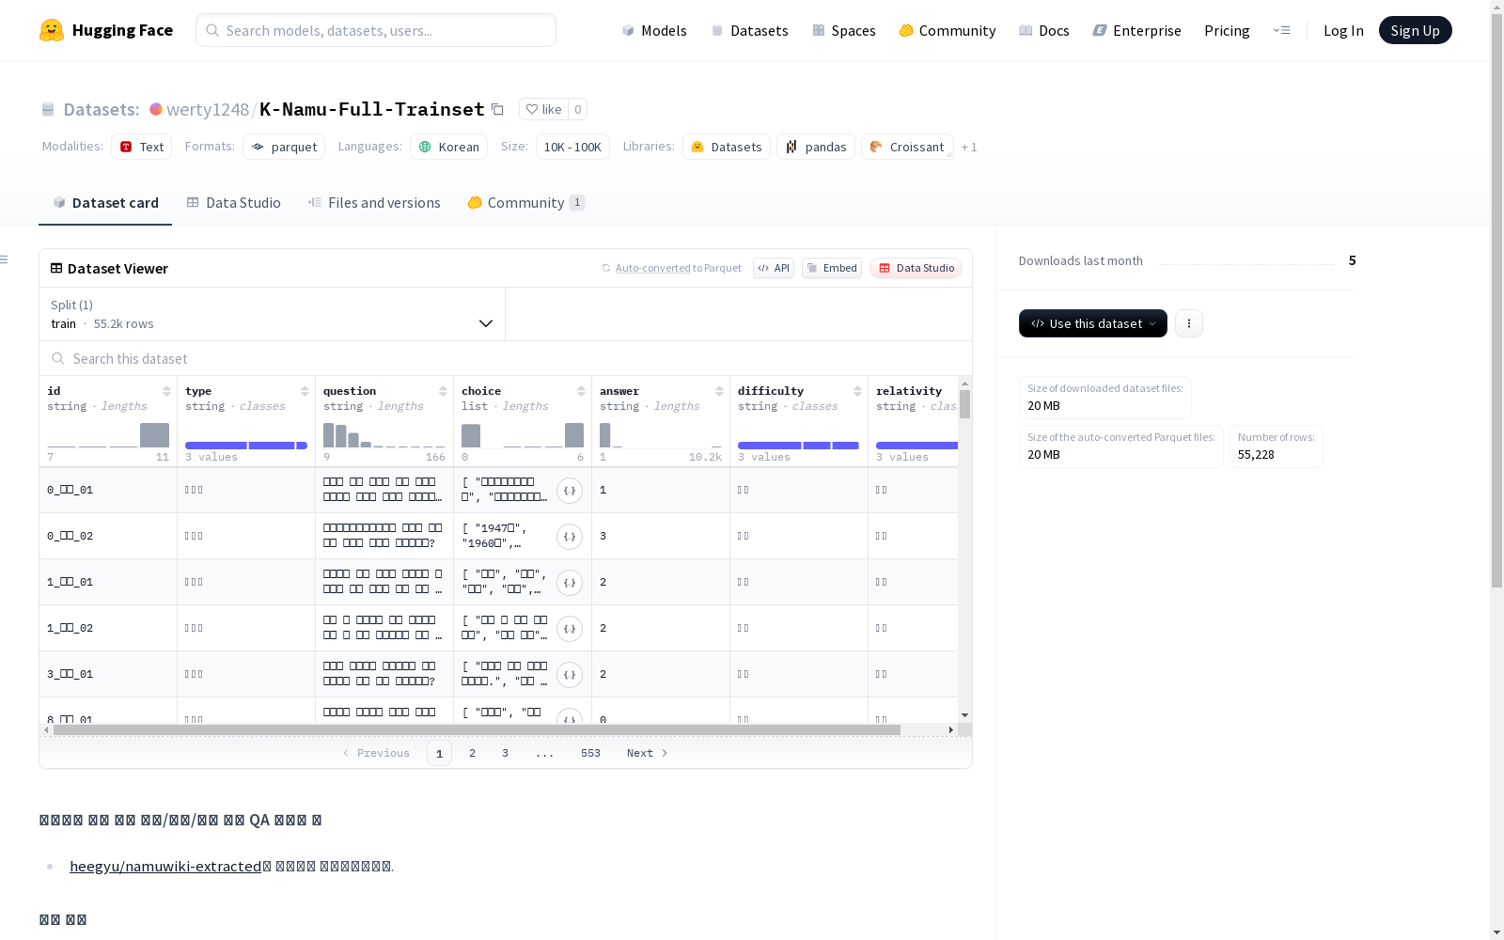This screenshot has width=1504, height=940.
Task: Go to page 2 of the viewer
Action: [x=472, y=753]
